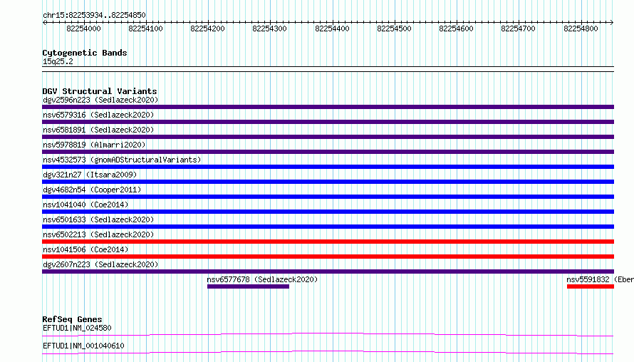Click the blue bar under nsv1041040
634x362 pixels.
pos(328,212)
